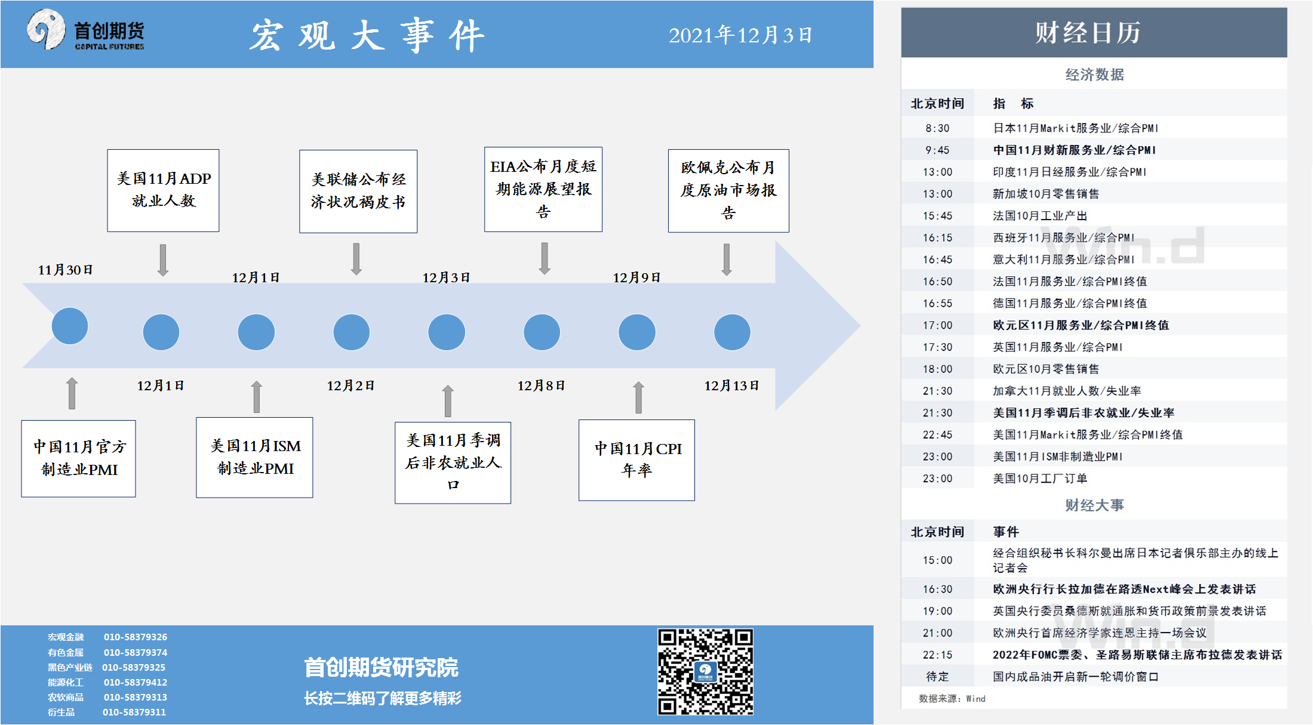Click row 英国11月服务业/综合PMI

[x=1094, y=347]
